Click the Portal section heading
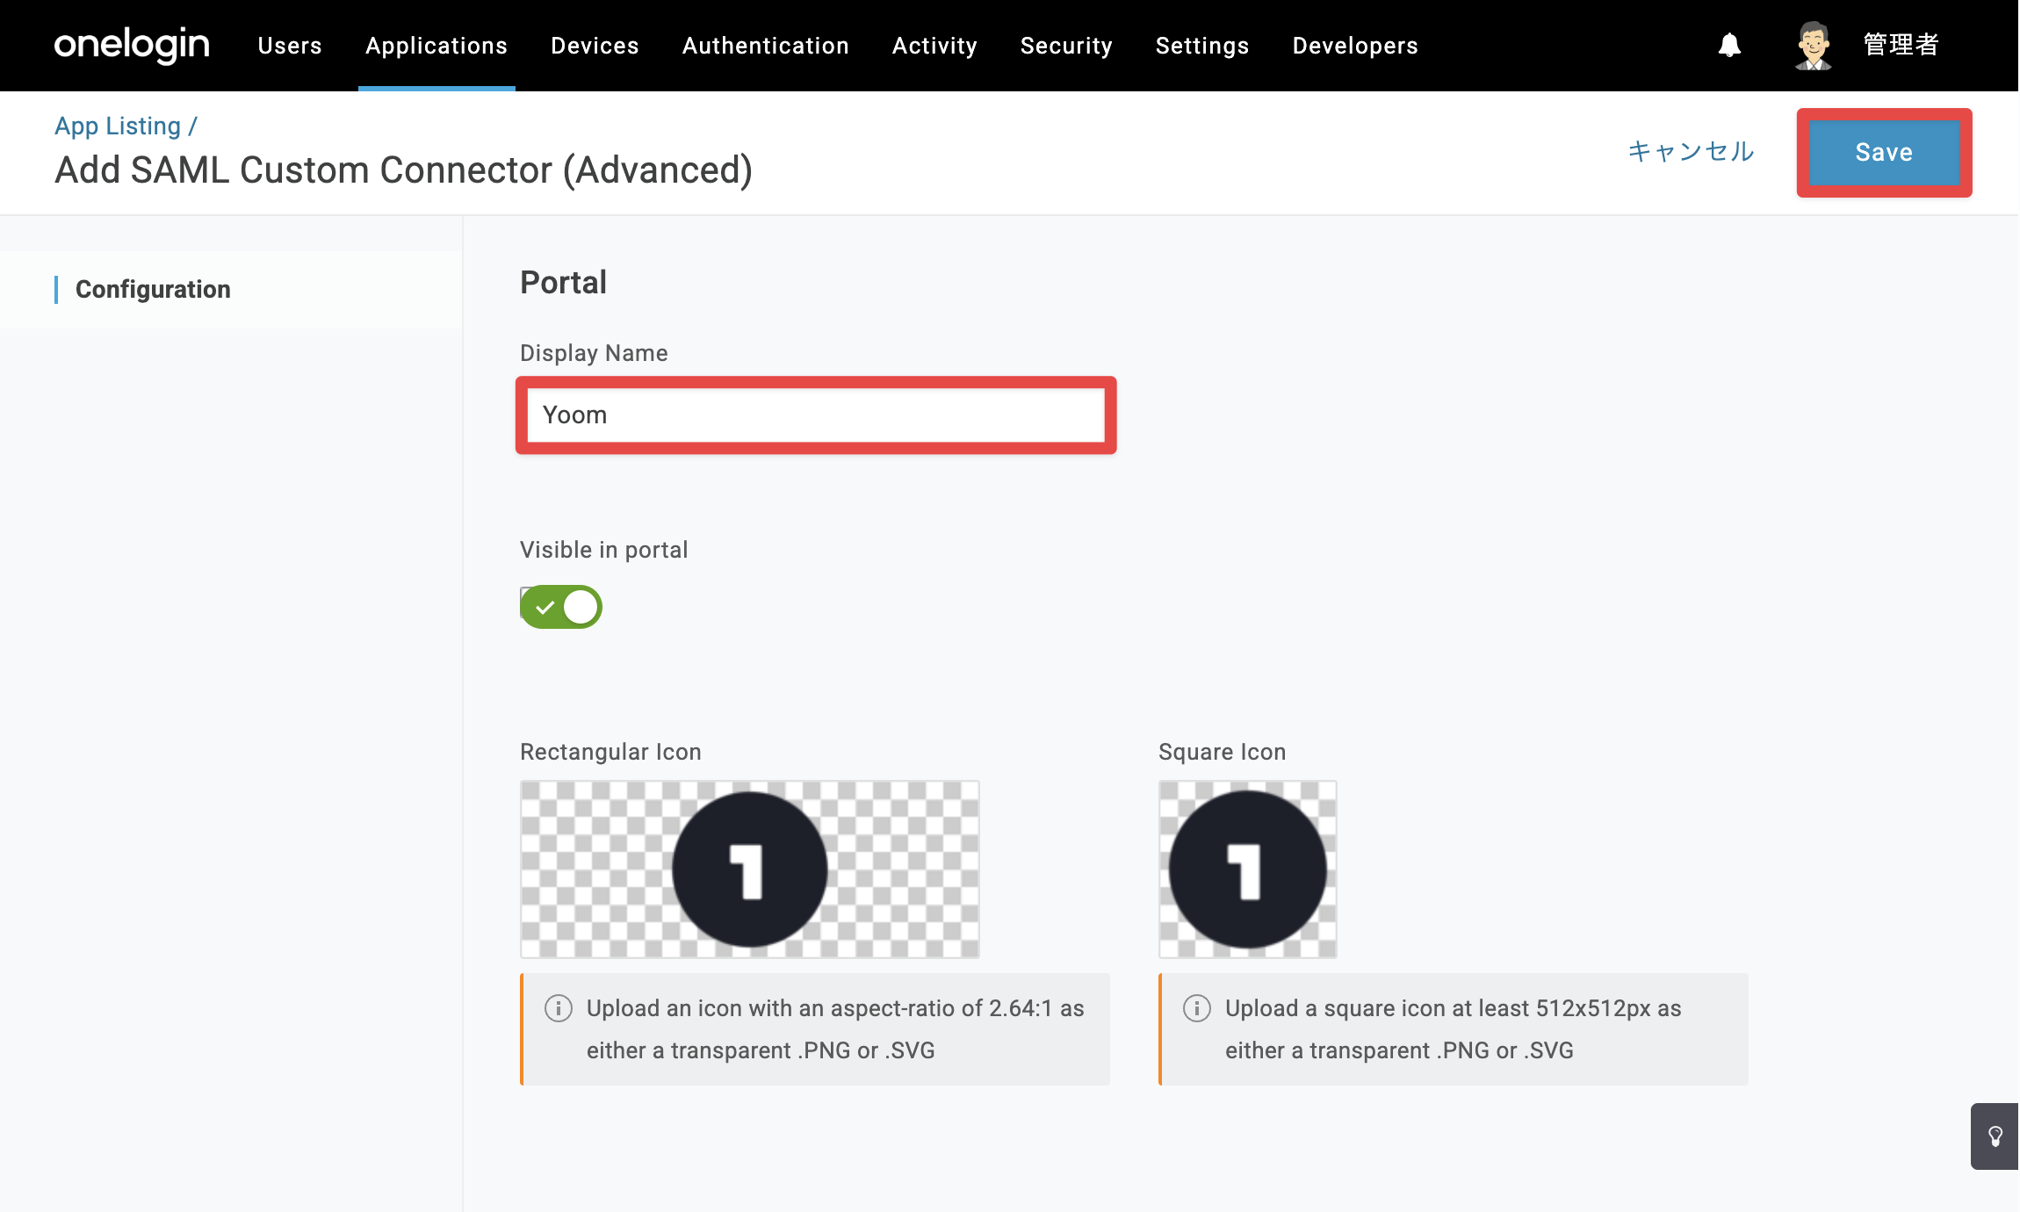2020x1212 pixels. coord(563,283)
